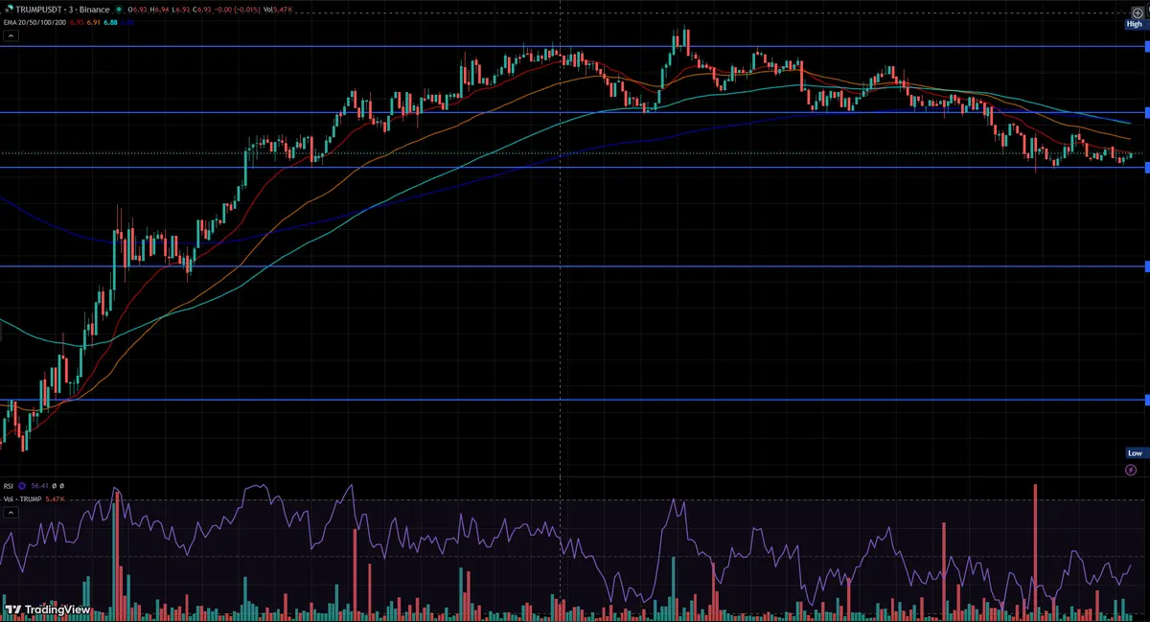Viewport: 1150px width, 622px height.
Task: Collapse the top chart indicator legend
Action: pos(11,35)
